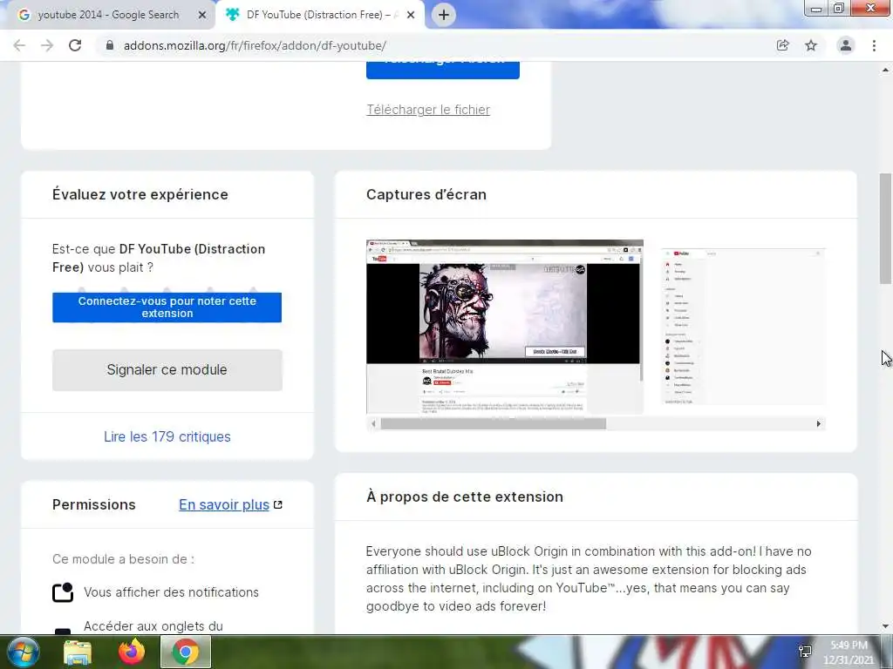
Task: Click the Évaluez votre expérience heading
Action: (140, 194)
